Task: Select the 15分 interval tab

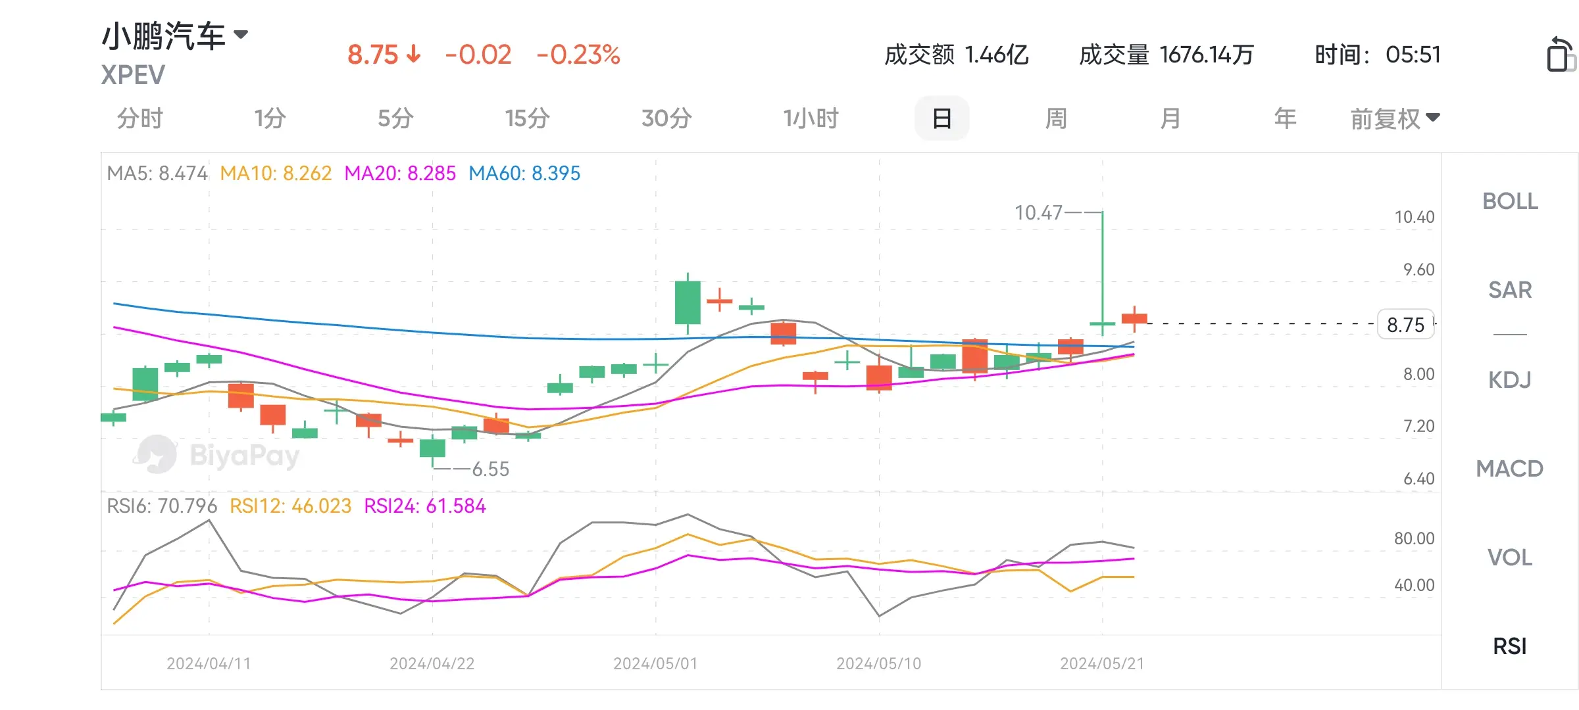Action: tap(527, 119)
